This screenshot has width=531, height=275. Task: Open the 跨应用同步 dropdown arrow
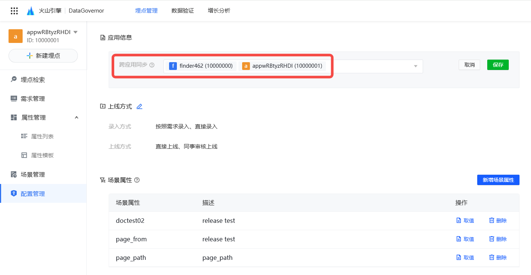point(415,66)
